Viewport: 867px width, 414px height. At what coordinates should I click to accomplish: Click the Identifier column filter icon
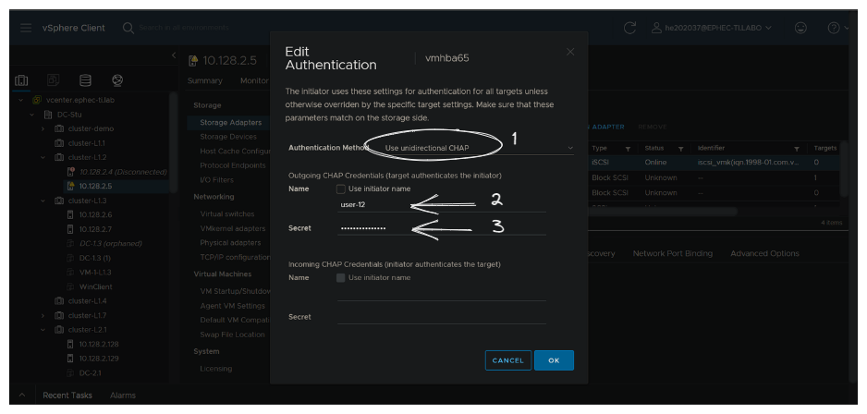[796, 149]
